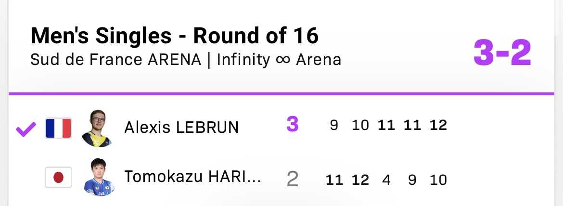Screen dimensions: 563x206
Task: Click the Japanese flag icon
Action: coord(59,177)
